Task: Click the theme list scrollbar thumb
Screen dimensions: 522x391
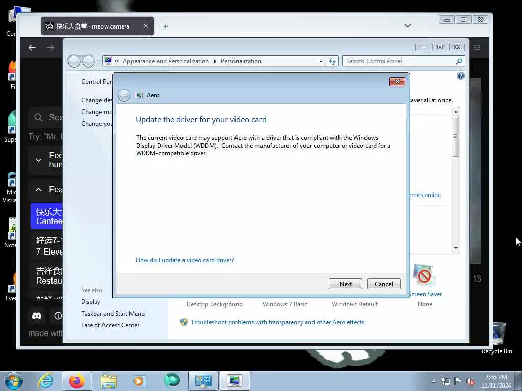Action: coord(455,136)
